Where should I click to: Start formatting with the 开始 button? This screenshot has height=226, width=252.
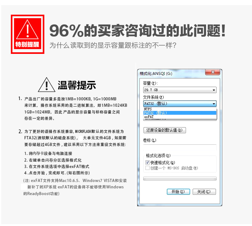pos(178,192)
